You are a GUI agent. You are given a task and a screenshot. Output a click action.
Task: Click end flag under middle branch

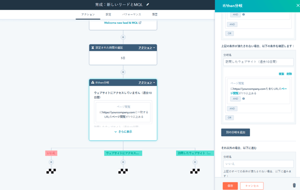point(123,171)
